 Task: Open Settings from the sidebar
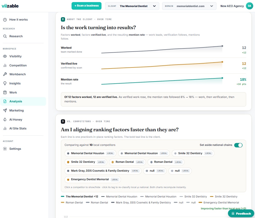[x=23, y=149]
